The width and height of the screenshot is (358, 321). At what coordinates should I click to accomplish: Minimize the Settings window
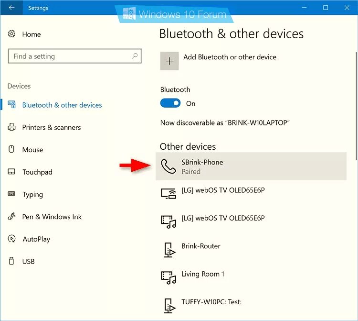pos(304,8)
